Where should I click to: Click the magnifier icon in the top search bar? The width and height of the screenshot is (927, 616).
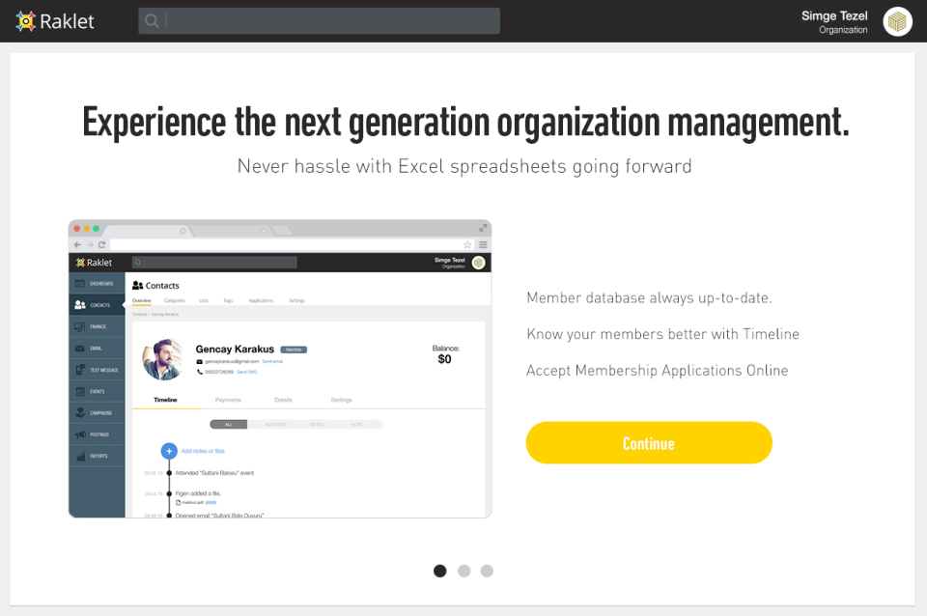pyautogui.click(x=152, y=20)
